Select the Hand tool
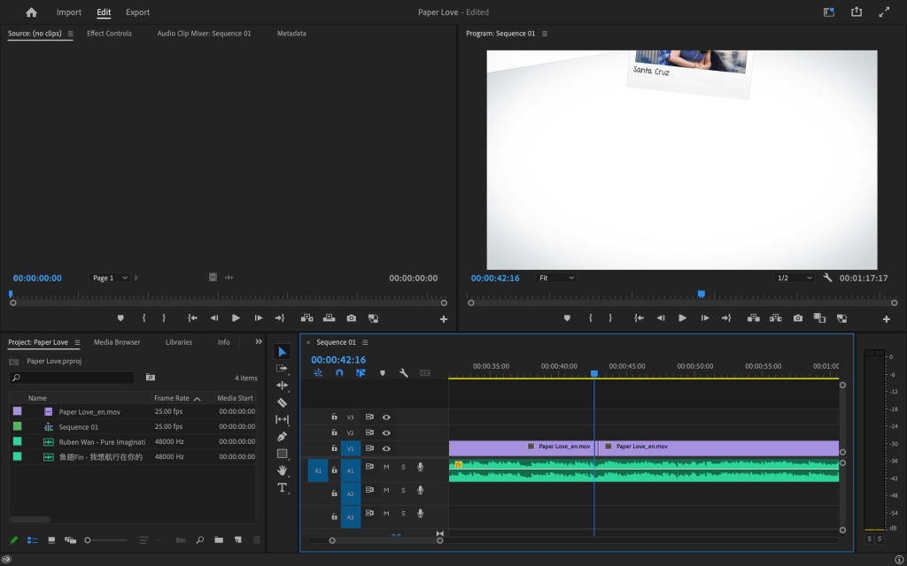 coord(283,470)
